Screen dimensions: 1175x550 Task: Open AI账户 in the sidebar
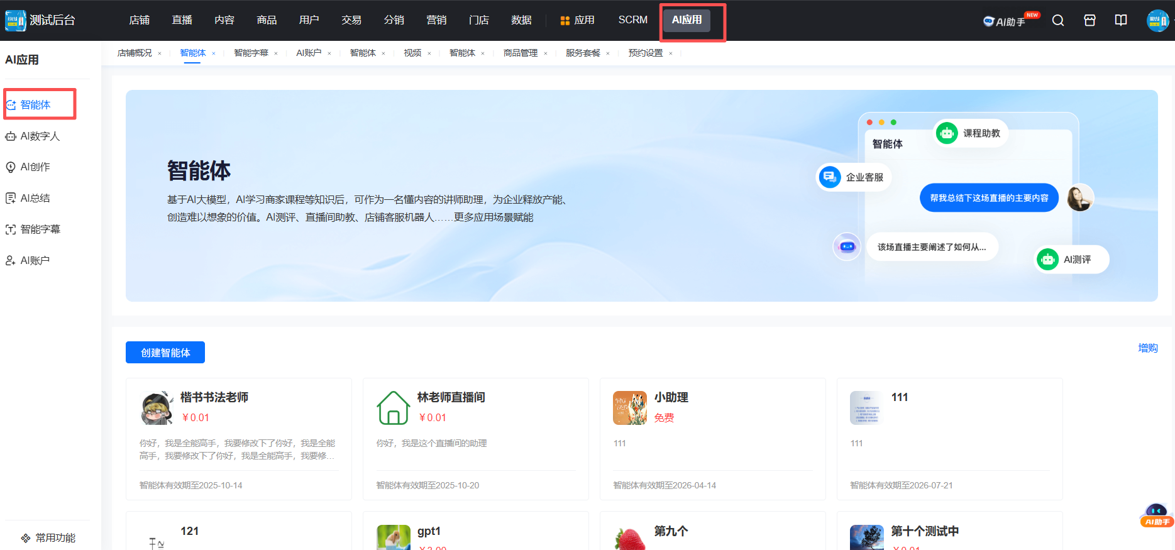(35, 261)
